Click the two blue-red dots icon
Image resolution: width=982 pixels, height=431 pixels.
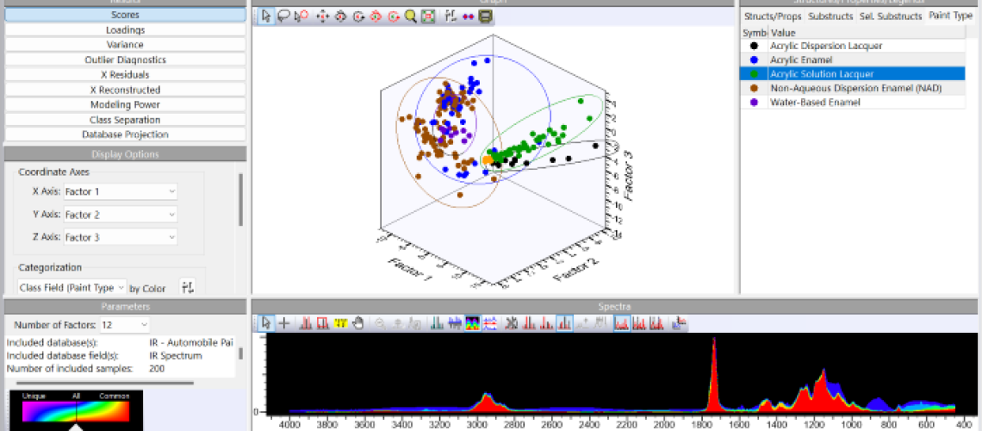(x=468, y=17)
